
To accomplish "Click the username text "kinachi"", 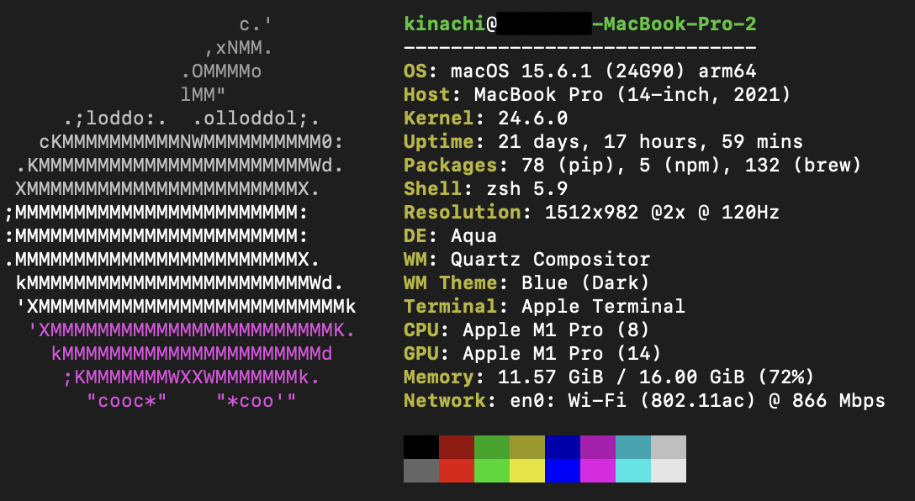I will (x=445, y=24).
